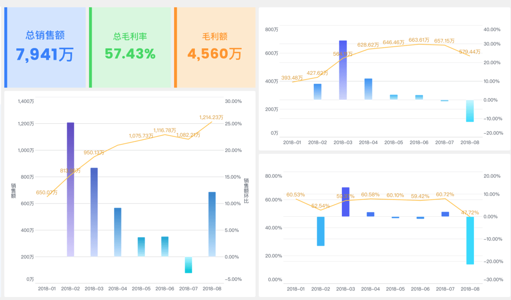Image resolution: width=511 pixels, height=300 pixels.
Task: Click the 2018-04 bar in the gross profit chart
Action: click(x=368, y=89)
